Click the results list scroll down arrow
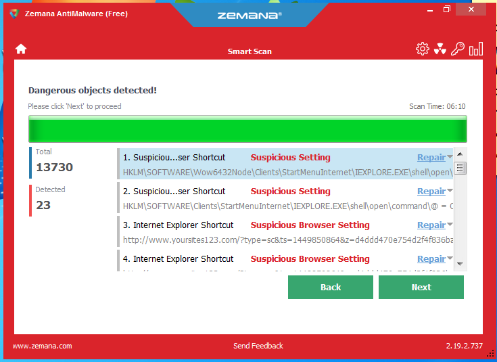This screenshot has height=362, width=497. 460,264
